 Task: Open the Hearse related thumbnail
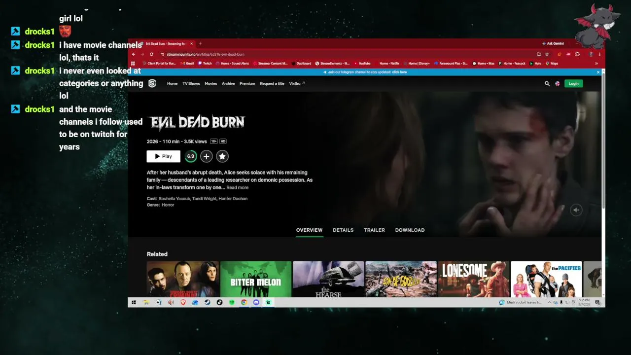328,279
